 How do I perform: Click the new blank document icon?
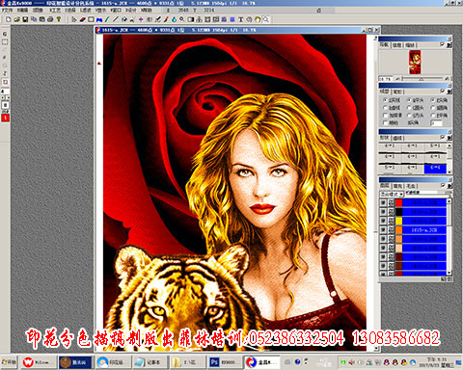(x=9, y=19)
